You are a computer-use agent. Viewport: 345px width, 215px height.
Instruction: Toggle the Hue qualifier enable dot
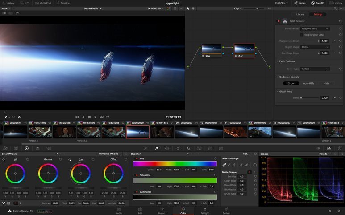(x=137, y=158)
